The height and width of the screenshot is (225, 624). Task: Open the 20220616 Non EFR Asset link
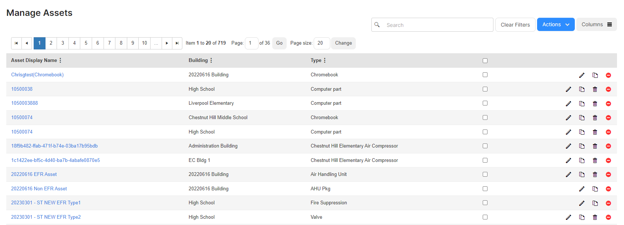coord(39,188)
